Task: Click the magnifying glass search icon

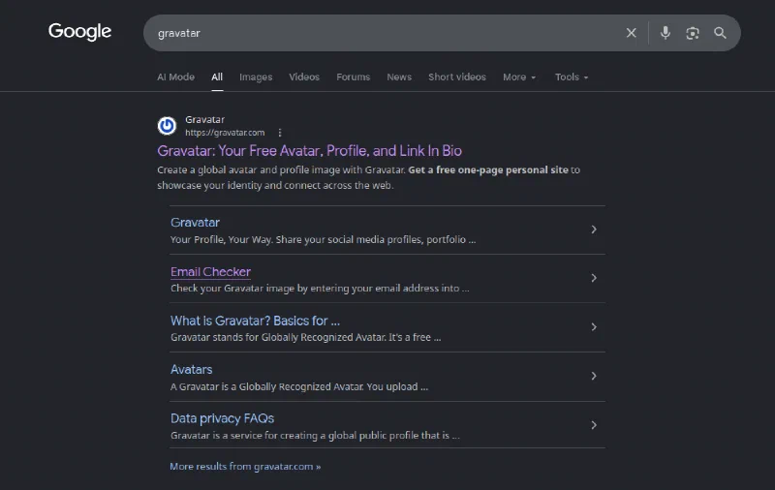Action: pos(720,33)
